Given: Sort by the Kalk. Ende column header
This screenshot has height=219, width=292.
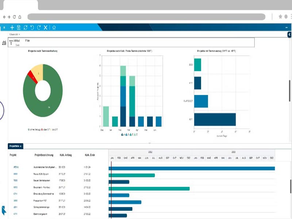Looking at the screenshot, I should (90, 155).
